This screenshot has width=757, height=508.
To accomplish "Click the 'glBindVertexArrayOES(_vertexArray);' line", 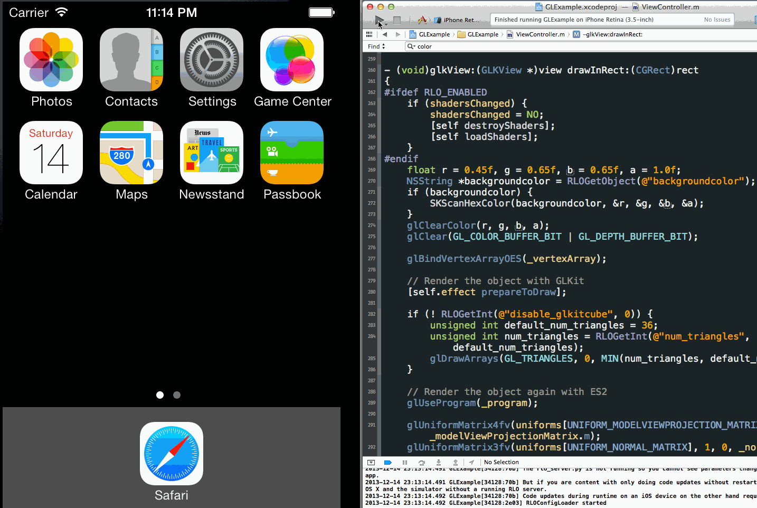I will point(507,259).
